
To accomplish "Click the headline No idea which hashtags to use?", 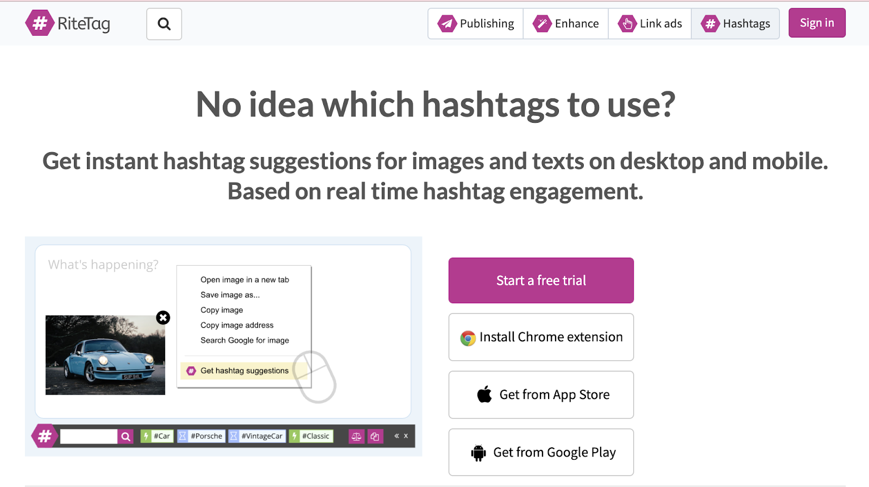I will click(x=435, y=105).
